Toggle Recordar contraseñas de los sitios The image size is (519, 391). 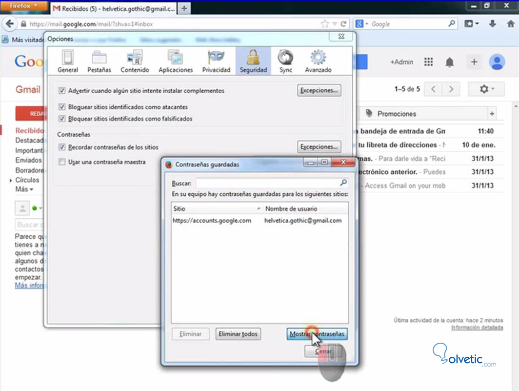(x=62, y=147)
